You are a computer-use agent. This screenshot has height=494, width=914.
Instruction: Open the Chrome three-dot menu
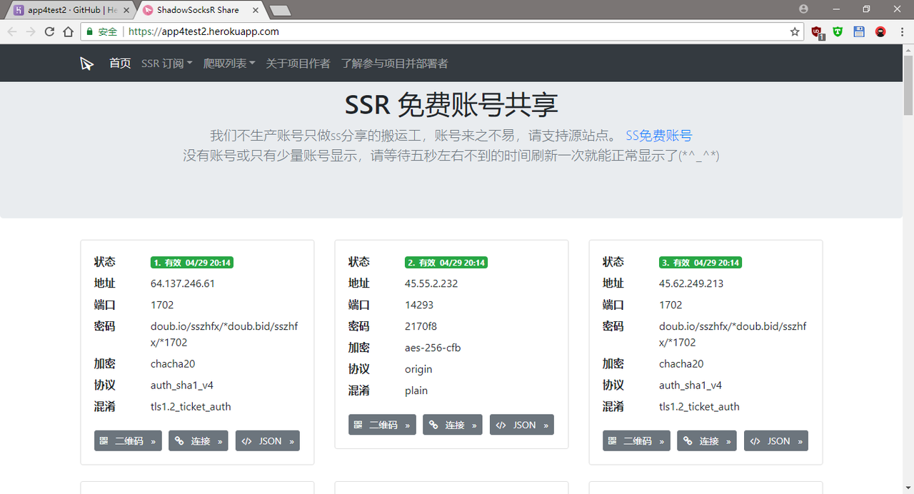902,31
